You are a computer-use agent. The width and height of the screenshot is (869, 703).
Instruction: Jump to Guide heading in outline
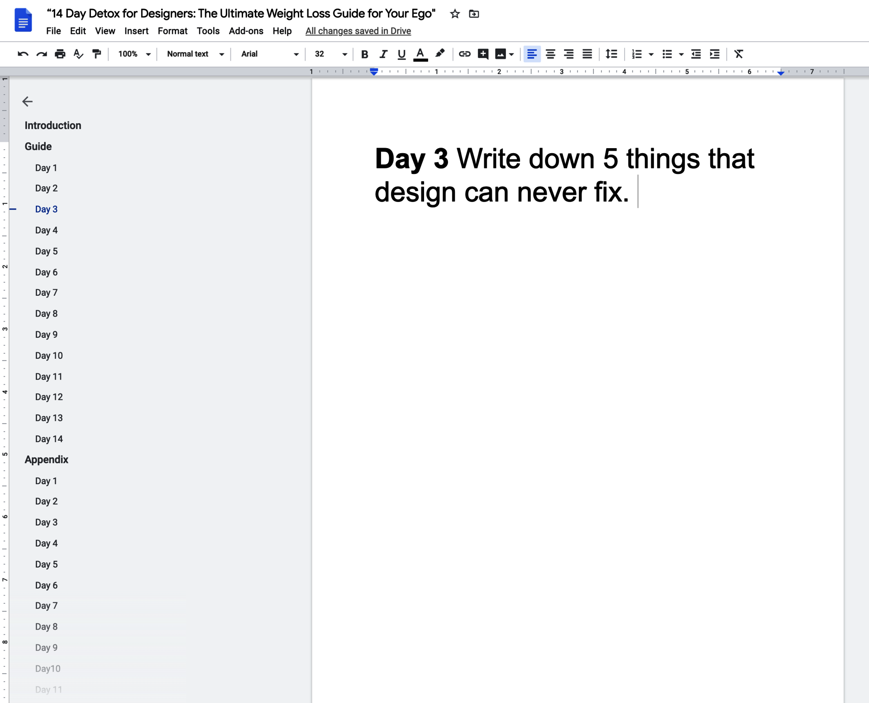click(x=38, y=146)
